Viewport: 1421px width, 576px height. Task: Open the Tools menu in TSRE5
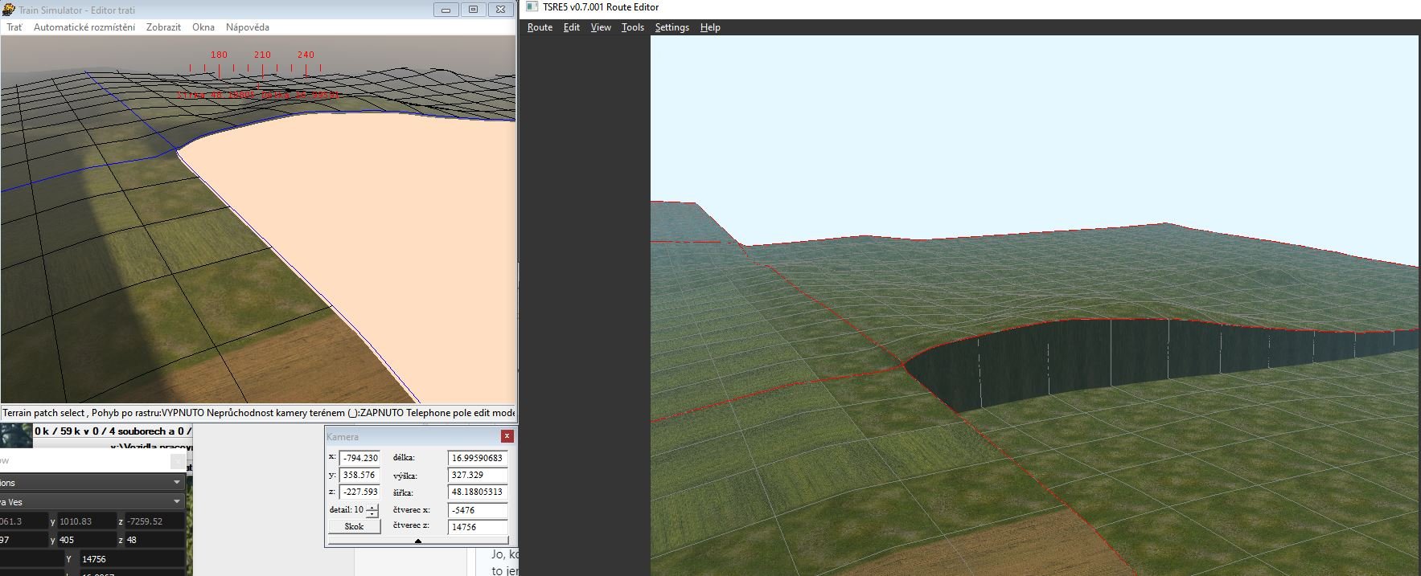(633, 27)
